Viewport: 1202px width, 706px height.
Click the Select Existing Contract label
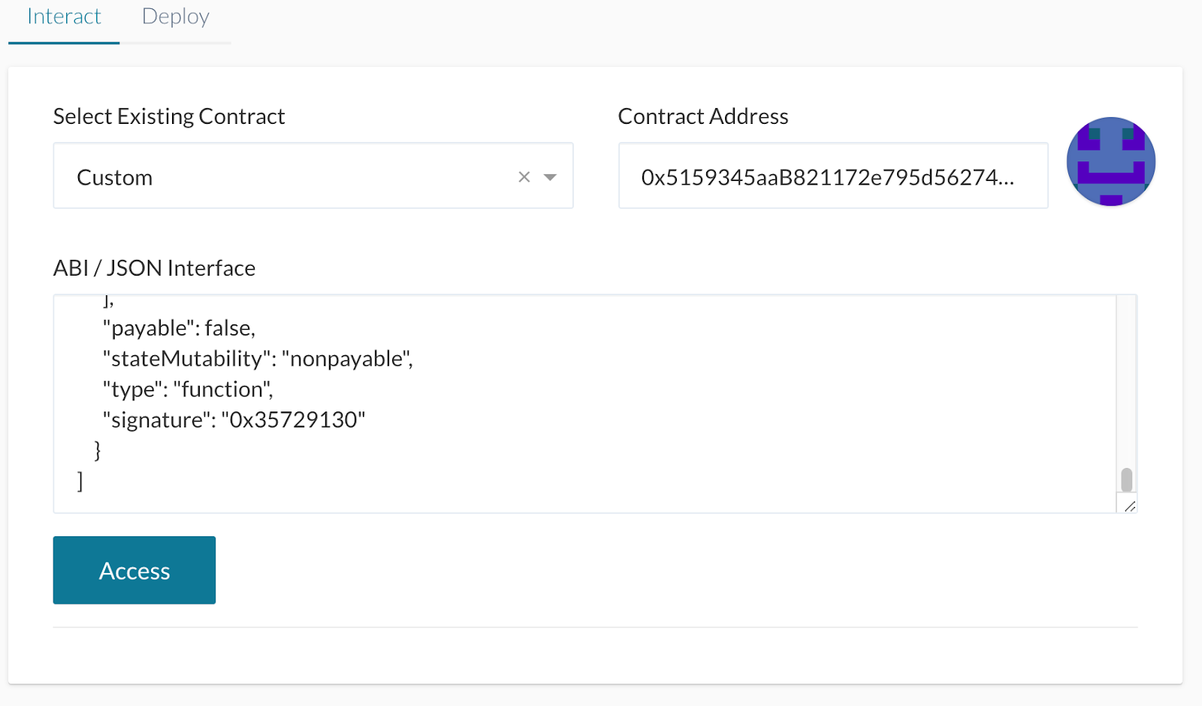(x=169, y=116)
